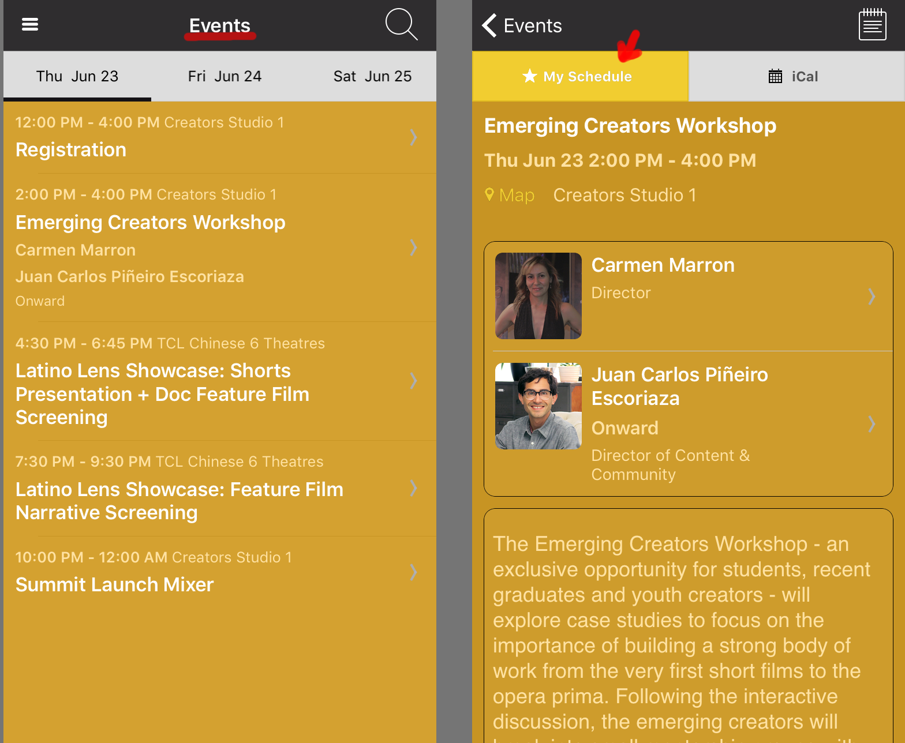Image resolution: width=905 pixels, height=743 pixels.
Task: Click the map pin icon
Action: [489, 195]
